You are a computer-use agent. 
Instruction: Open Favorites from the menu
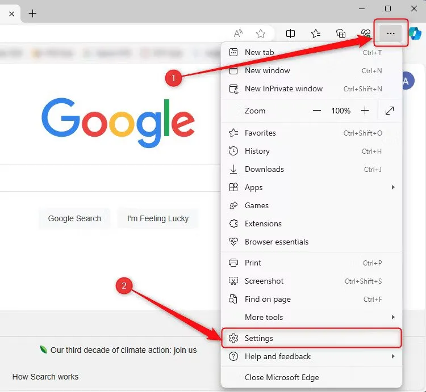[311, 133]
